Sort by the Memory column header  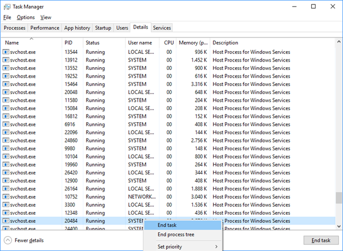click(193, 43)
